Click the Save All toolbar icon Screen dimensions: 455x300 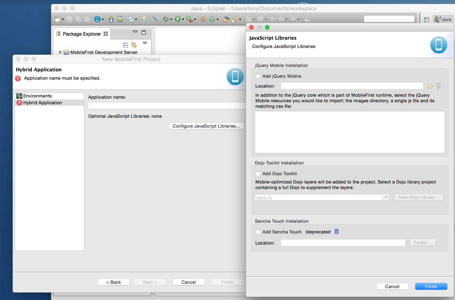(78, 19)
